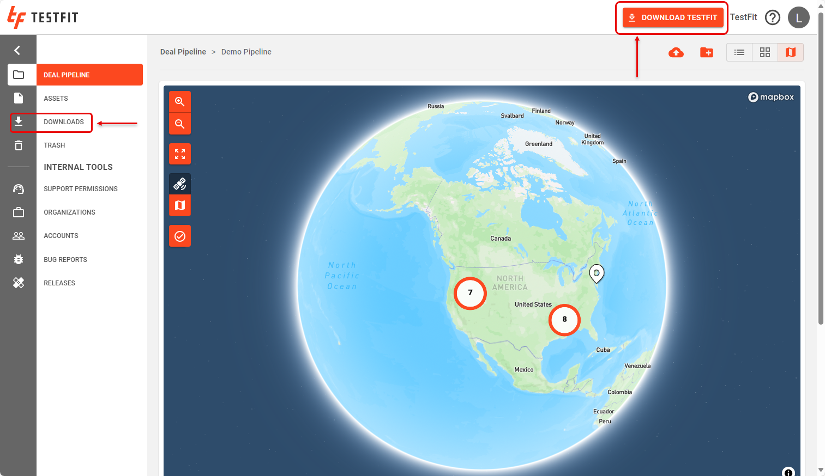Click the cloud upload icon
Viewport: 825px width, 476px height.
[676, 52]
